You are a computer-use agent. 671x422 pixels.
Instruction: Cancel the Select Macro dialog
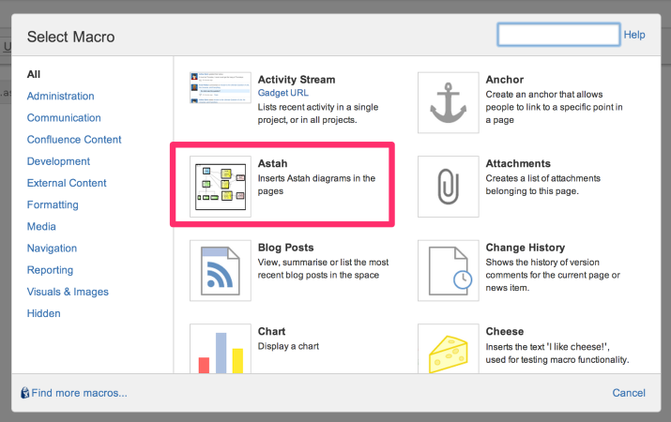point(629,393)
